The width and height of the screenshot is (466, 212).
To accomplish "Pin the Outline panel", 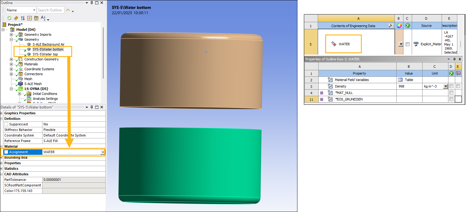I will pyautogui.click(x=92, y=3).
